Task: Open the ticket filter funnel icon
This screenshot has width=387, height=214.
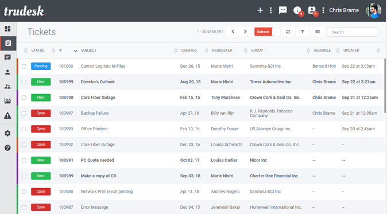Action: 303,32
